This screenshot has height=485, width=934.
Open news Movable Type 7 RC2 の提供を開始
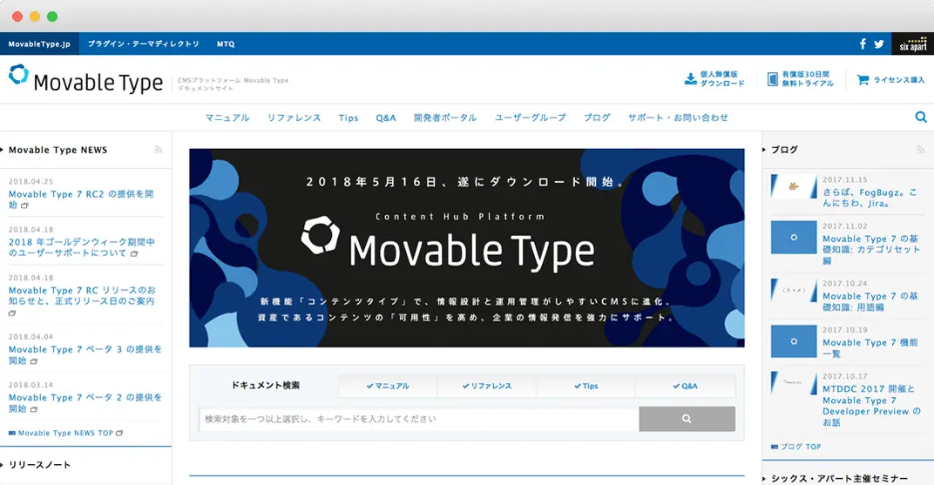tap(81, 199)
